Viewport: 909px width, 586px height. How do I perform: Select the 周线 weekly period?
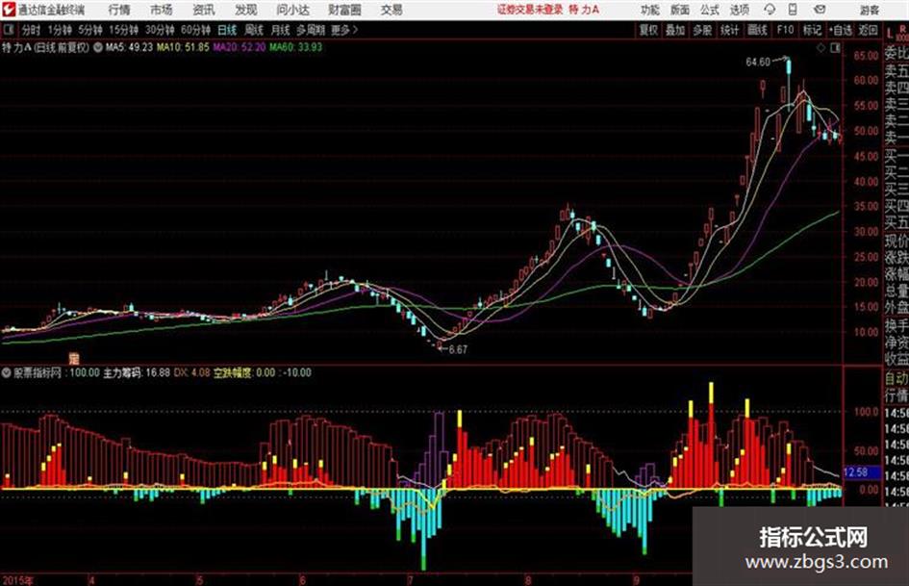[254, 30]
